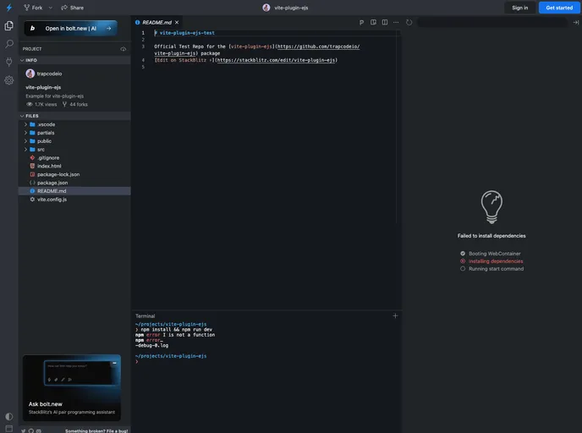The image size is (582, 433).
Task: Click the Terminal panel label
Action: [x=145, y=316]
